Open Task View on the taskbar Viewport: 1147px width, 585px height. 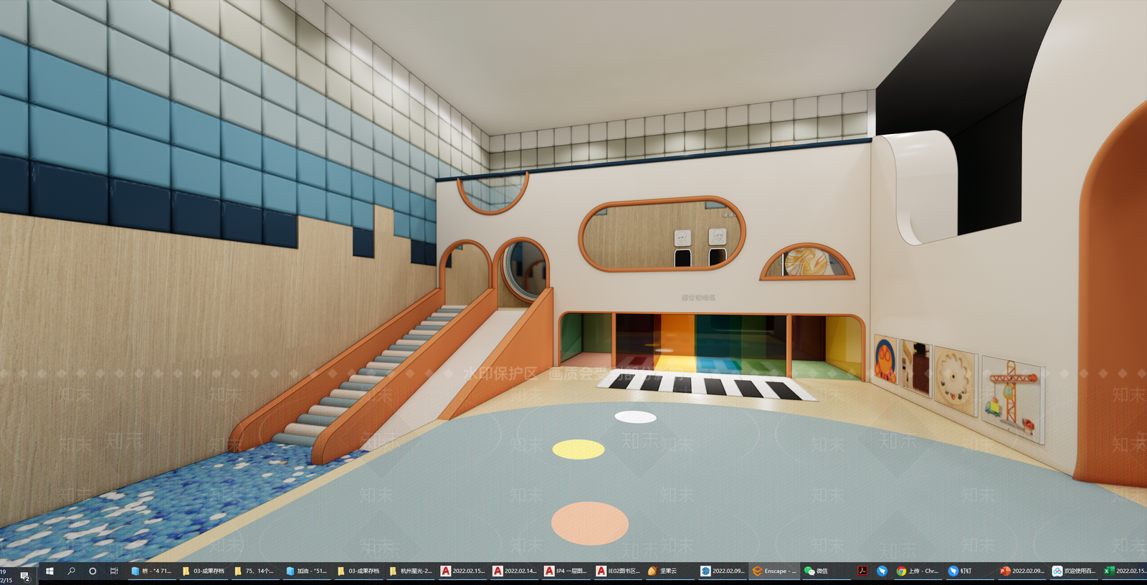pyautogui.click(x=114, y=571)
